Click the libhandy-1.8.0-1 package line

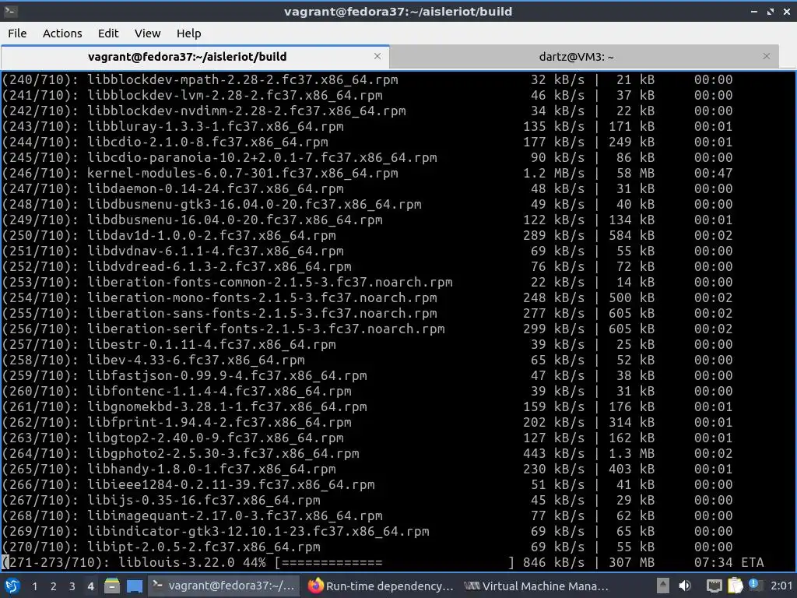[367, 469]
